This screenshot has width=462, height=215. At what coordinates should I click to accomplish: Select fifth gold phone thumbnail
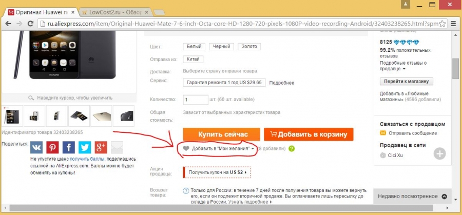click(101, 116)
